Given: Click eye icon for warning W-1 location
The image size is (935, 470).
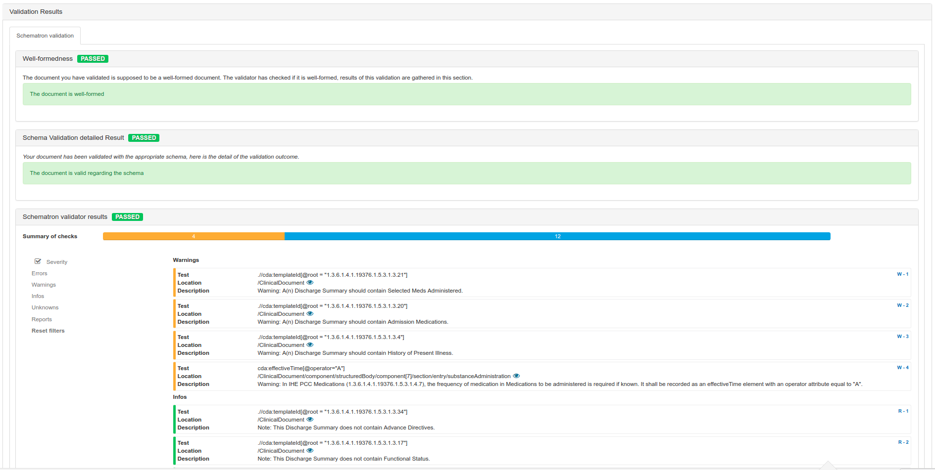Looking at the screenshot, I should [x=310, y=283].
